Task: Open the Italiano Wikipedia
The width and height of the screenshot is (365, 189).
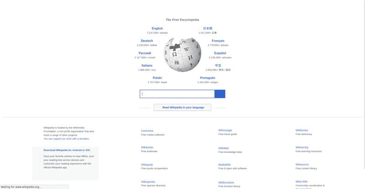Action: [147, 65]
